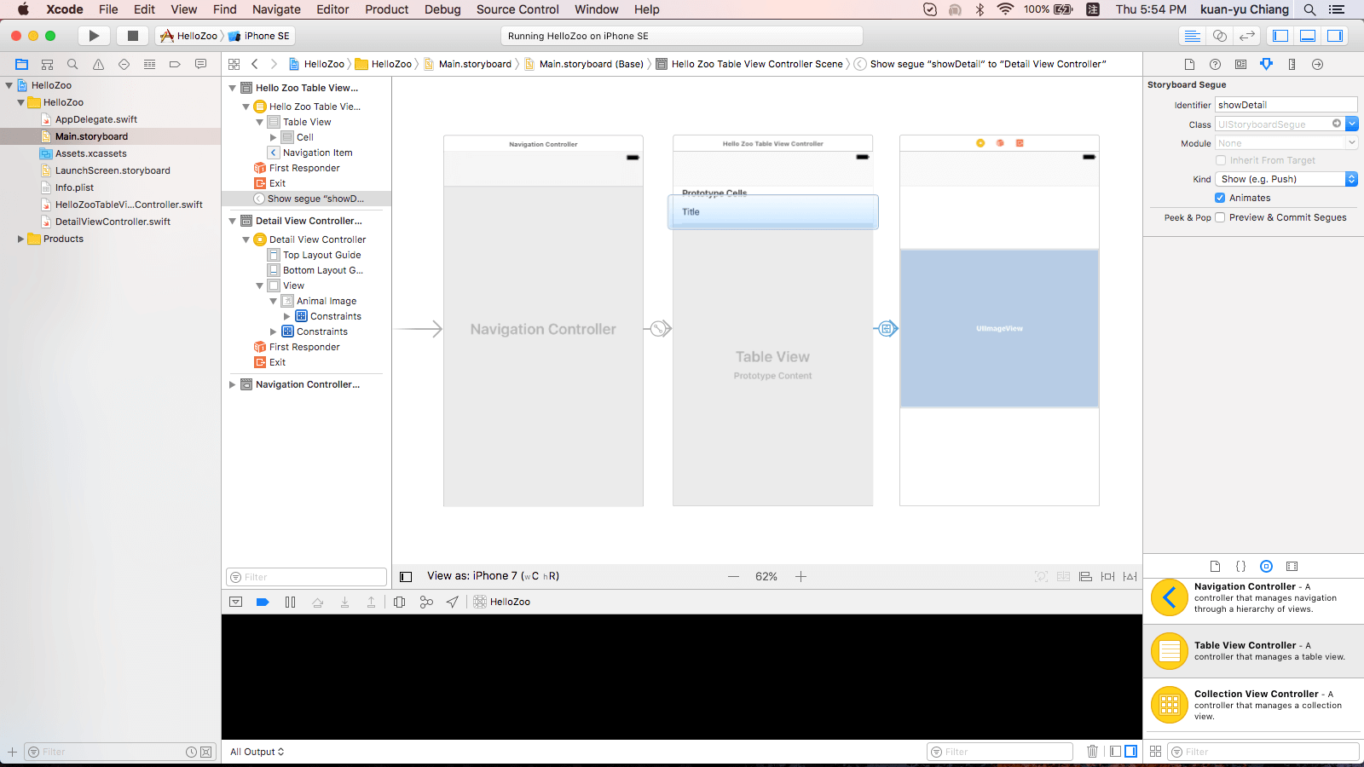Open the Kind dropdown showing Show
This screenshot has width=1364, height=767.
click(1286, 179)
